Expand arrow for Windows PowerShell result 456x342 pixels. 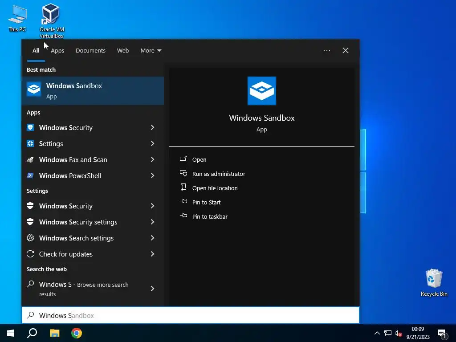[152, 175]
